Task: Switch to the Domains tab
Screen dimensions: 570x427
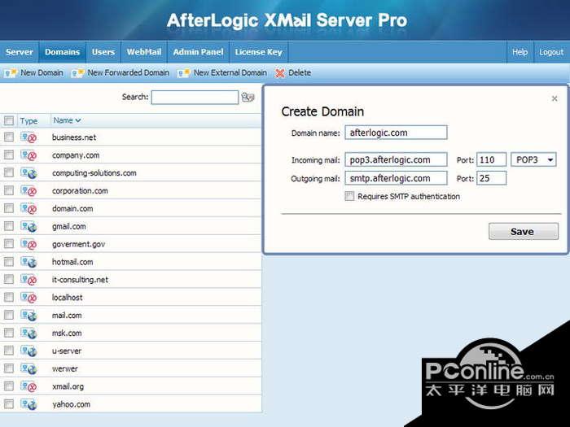Action: click(62, 52)
